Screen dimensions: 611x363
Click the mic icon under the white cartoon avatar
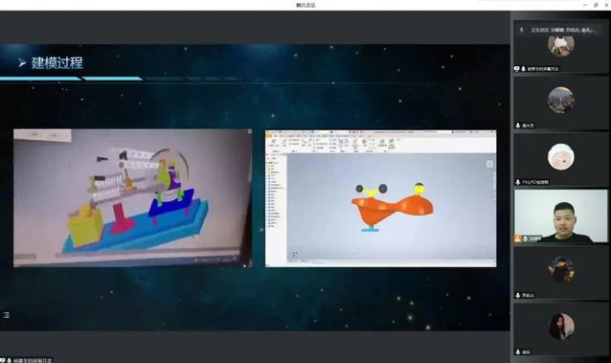pos(518,182)
